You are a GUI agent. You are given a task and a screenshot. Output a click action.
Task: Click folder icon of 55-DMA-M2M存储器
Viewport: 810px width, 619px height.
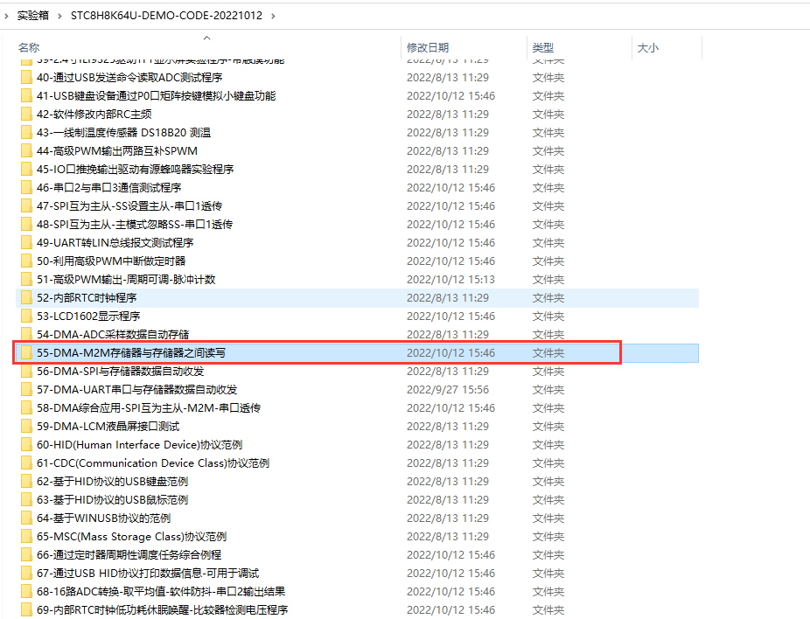26,353
